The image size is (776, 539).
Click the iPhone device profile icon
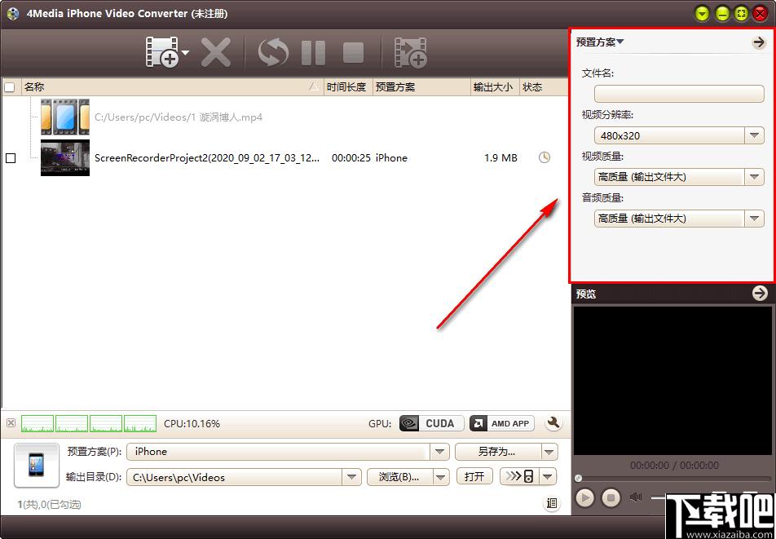tap(36, 466)
